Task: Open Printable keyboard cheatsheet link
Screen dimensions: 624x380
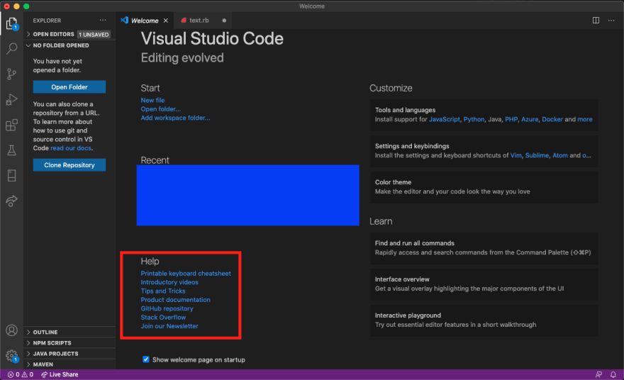Action: tap(186, 274)
